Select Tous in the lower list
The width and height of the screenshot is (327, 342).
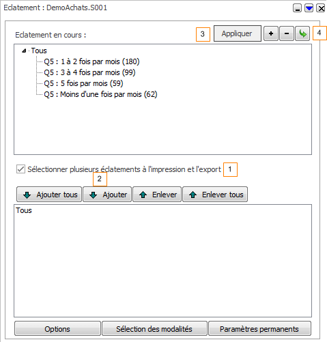24,210
